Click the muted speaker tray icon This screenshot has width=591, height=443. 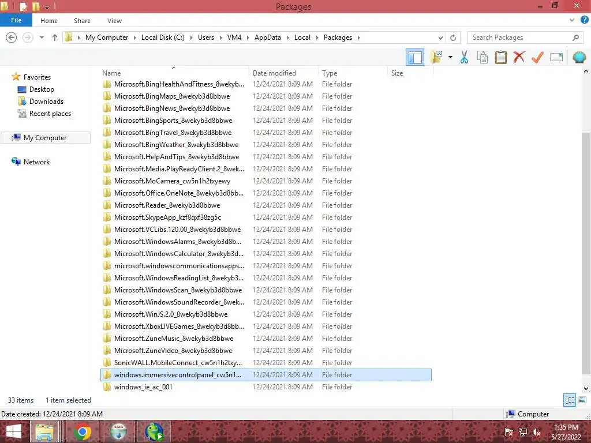click(x=537, y=432)
